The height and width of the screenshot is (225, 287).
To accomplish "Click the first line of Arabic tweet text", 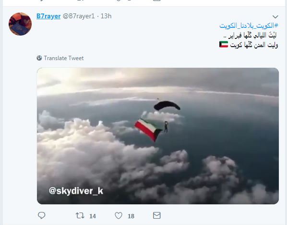I will 250,35.
